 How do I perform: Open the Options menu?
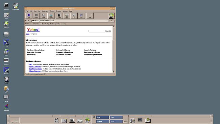pyautogui.click(x=52, y=11)
